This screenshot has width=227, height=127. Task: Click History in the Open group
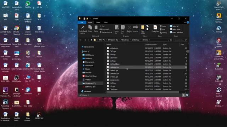[x=164, y=33]
